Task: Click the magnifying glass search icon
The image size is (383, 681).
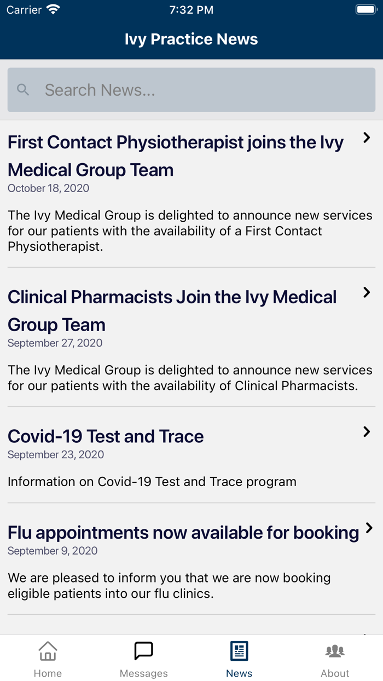Action: coord(23,89)
